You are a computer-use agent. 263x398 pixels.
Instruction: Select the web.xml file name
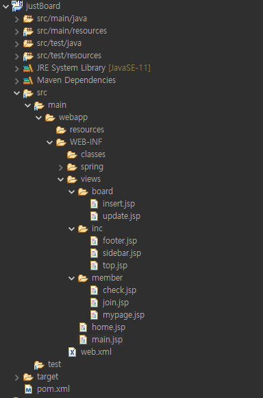click(96, 352)
